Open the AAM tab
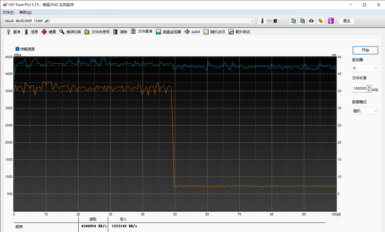The width and height of the screenshot is (385, 232). point(192,32)
